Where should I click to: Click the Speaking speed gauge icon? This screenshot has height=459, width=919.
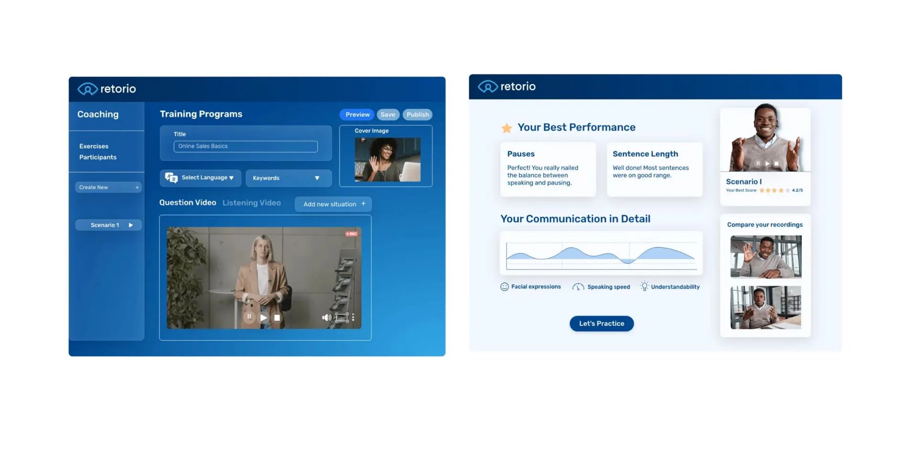(x=578, y=286)
